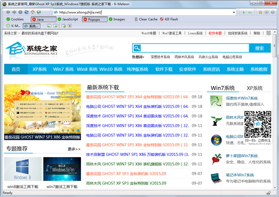Open 番茄花园 GHOST XP SP3 金秋装机版 link
279x197 pixels.
pyautogui.click(x=126, y=173)
